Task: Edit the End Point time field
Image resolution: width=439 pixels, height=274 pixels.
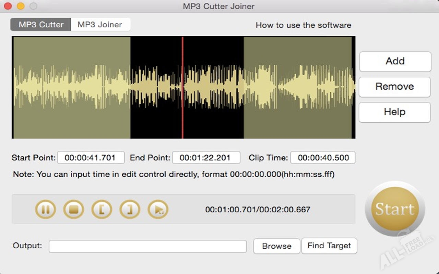Action: 206,158
